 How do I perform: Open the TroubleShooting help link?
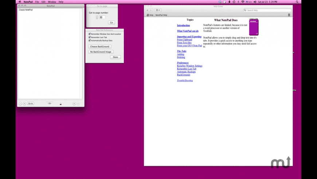point(185,80)
